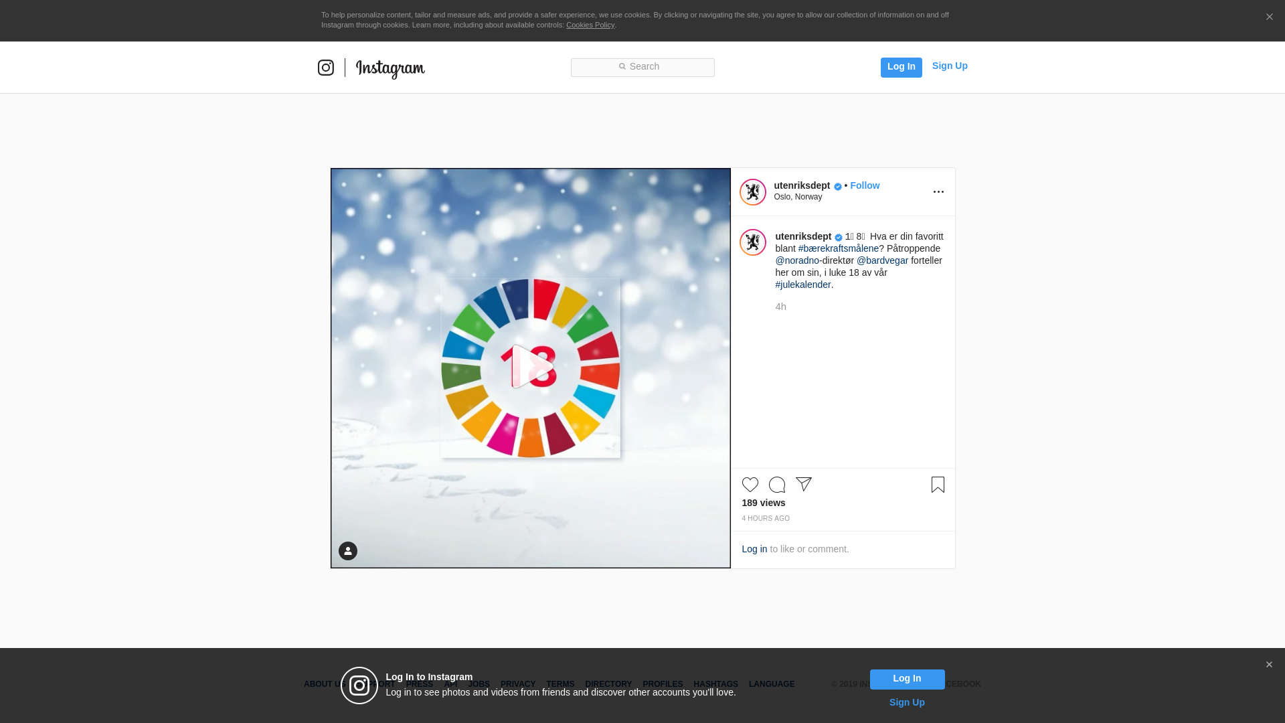Close the Log In bottom banner
The image size is (1285, 723).
tap(1268, 665)
